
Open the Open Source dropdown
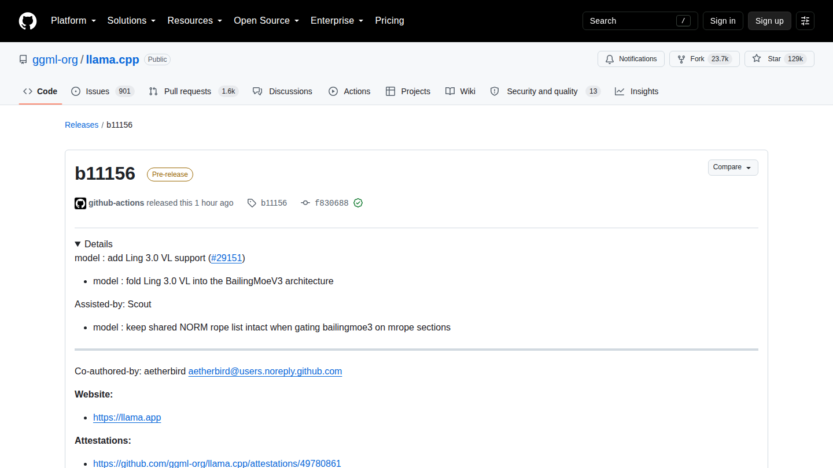[x=266, y=21]
